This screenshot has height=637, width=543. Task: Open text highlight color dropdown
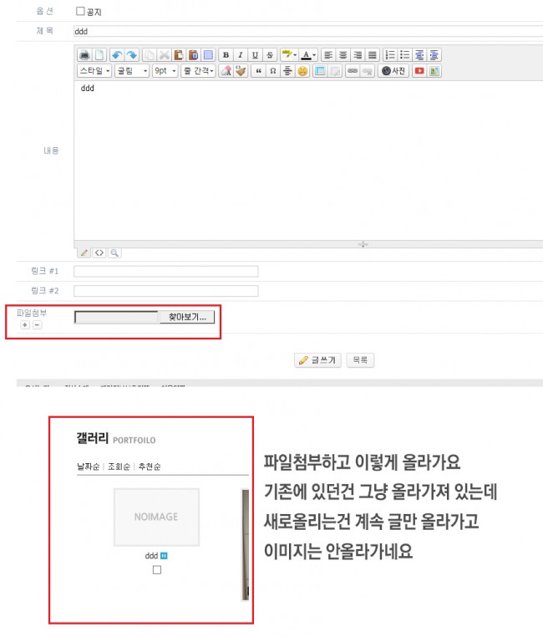[289, 55]
